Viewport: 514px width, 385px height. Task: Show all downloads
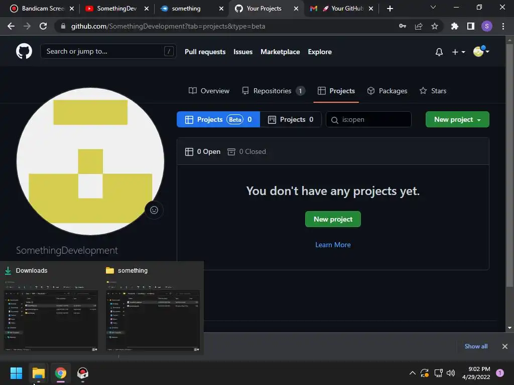coord(476,346)
